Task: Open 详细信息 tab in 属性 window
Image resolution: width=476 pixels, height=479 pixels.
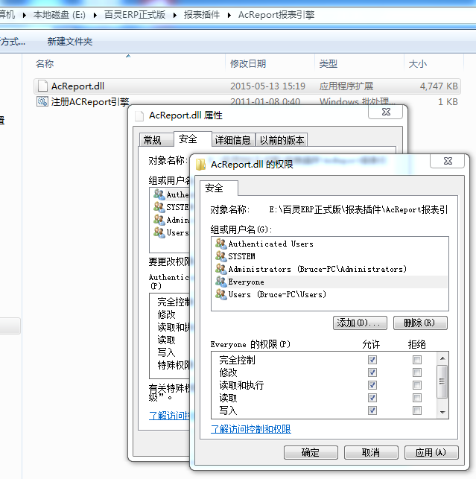Action: pos(233,140)
